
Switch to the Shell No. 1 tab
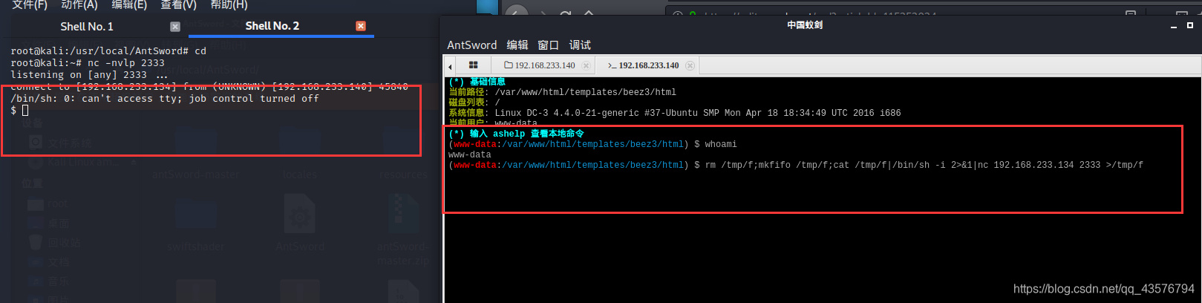tap(87, 27)
